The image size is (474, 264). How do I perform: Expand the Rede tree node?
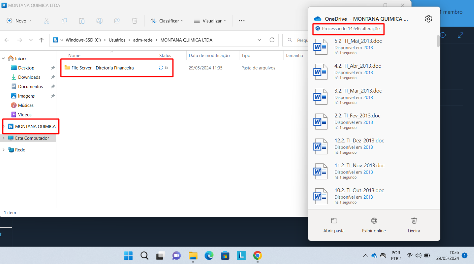pos(4,150)
